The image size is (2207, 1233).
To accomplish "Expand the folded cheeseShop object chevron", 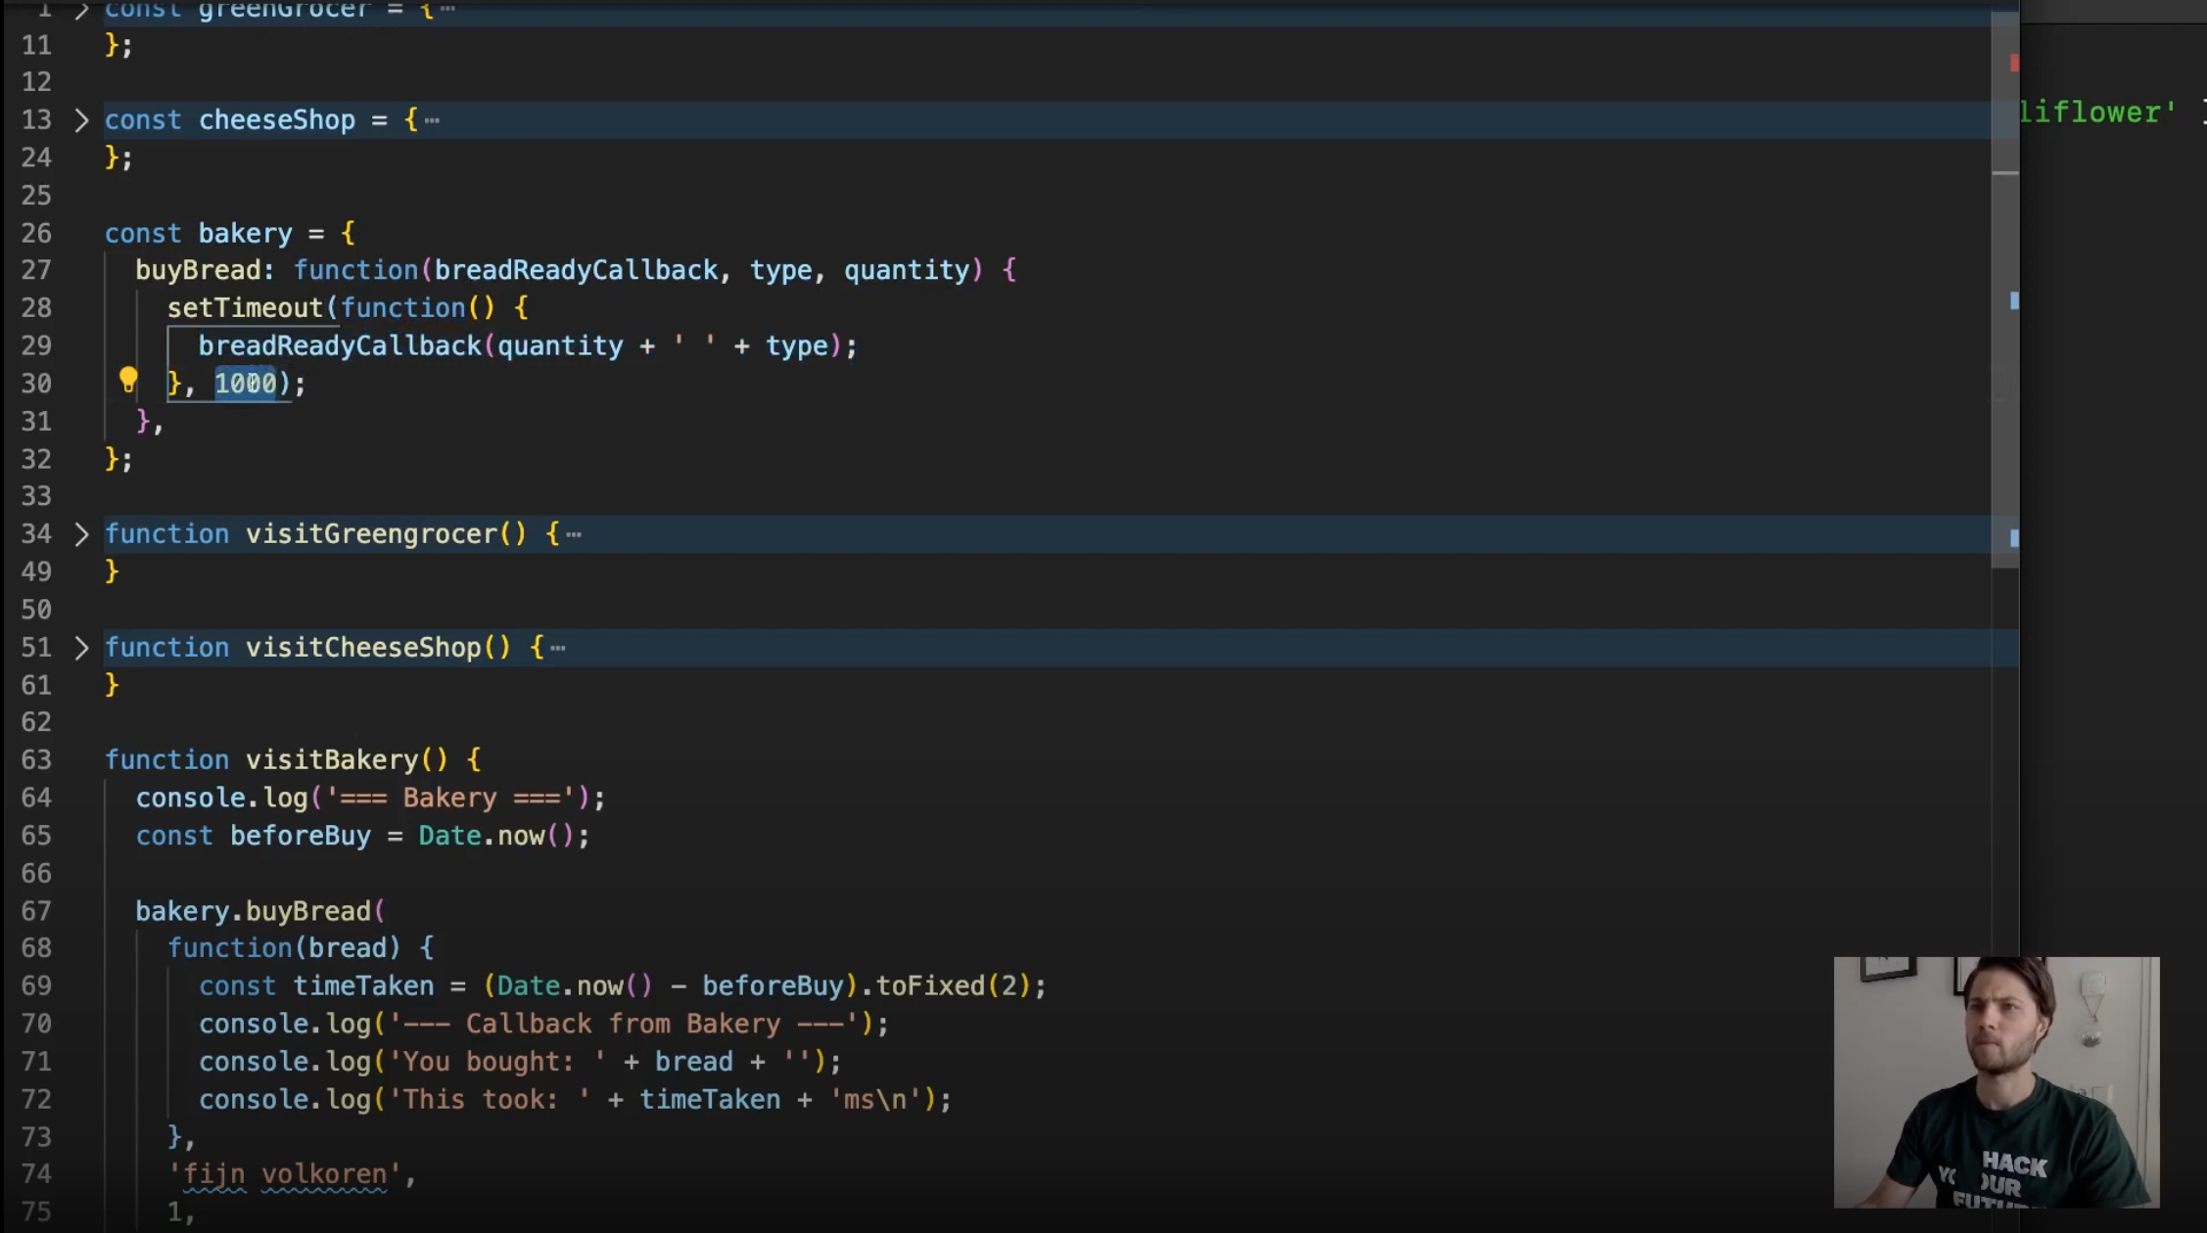I will pos(81,120).
